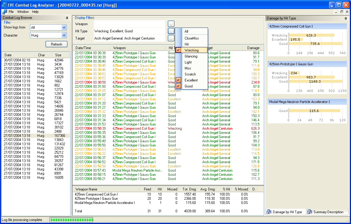Pin the Damage by Hit Type panel
Viewport: 351px width, 224px height.
(x=346, y=18)
